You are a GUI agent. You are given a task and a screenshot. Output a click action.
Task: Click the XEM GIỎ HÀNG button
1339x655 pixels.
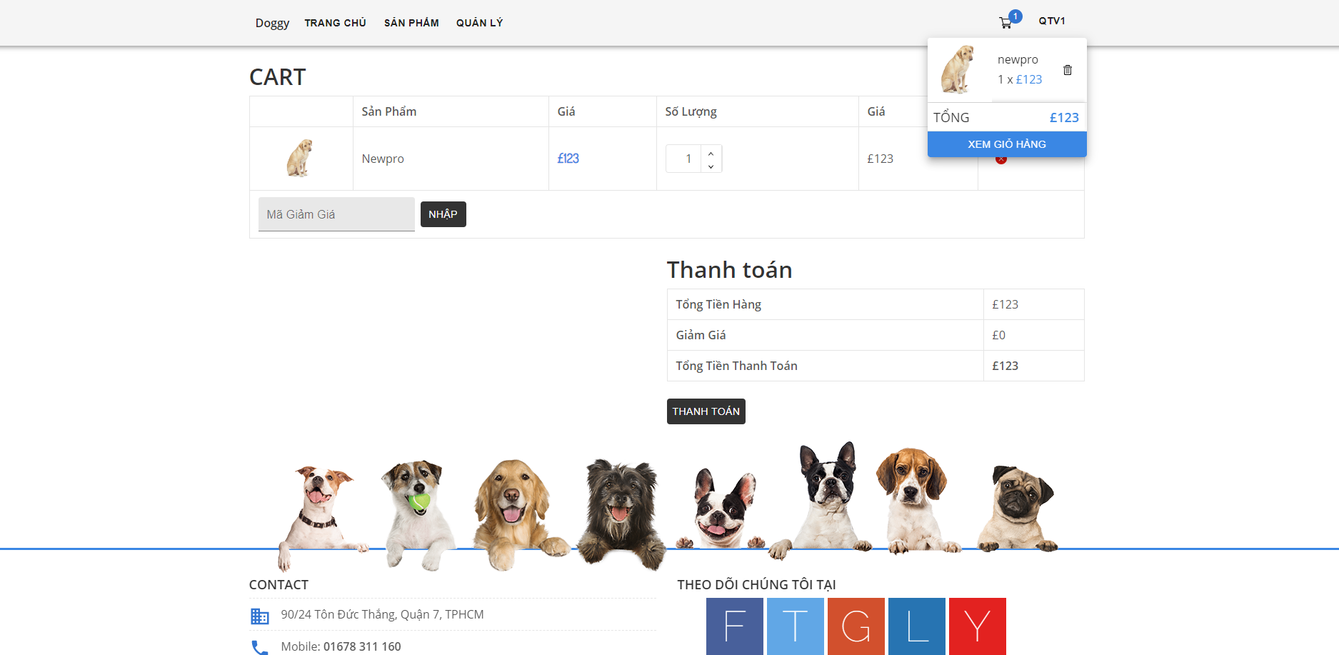coord(1006,144)
